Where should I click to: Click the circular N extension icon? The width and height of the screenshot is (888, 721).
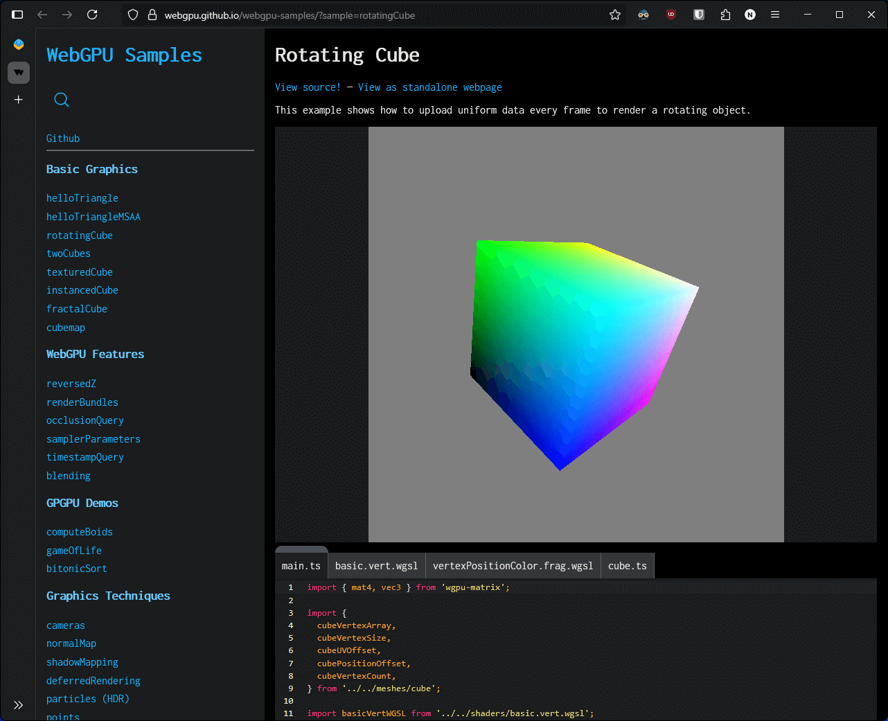tap(749, 14)
